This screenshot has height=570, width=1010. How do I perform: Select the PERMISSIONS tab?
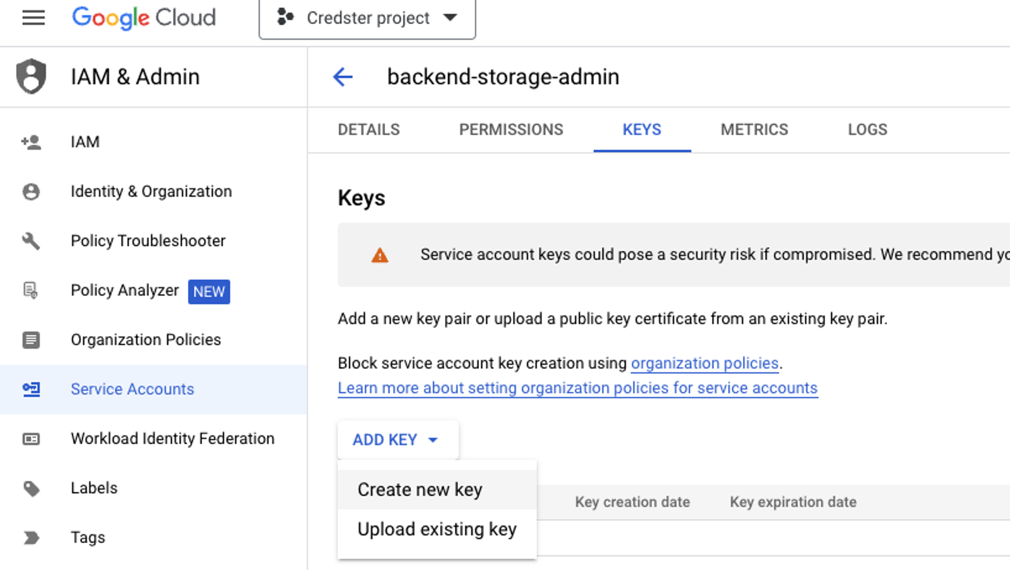point(511,130)
